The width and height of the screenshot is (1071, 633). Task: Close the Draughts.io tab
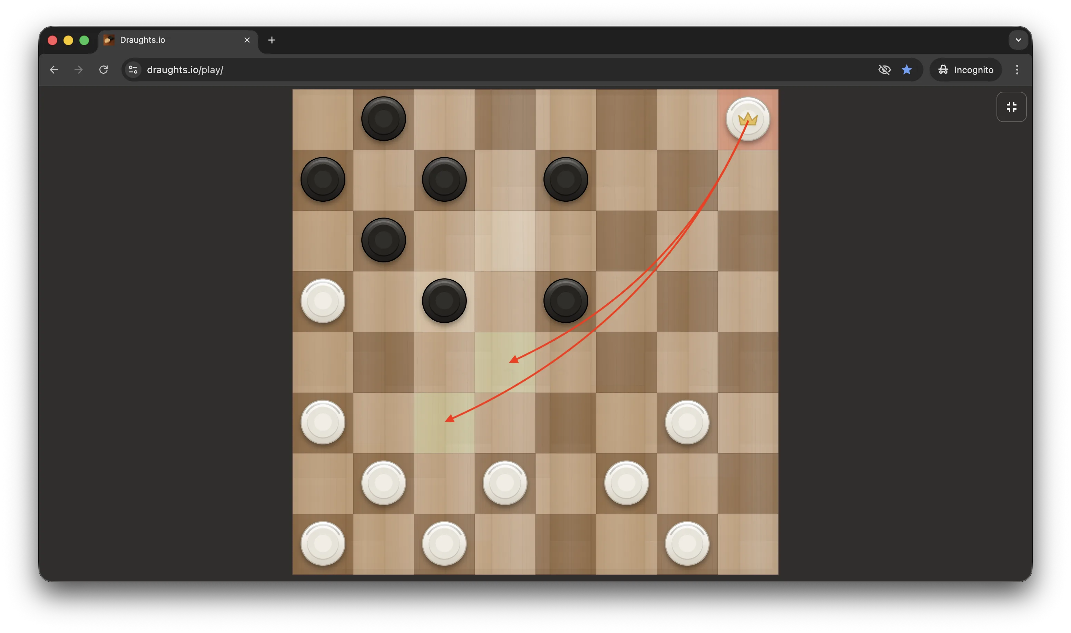pyautogui.click(x=247, y=40)
